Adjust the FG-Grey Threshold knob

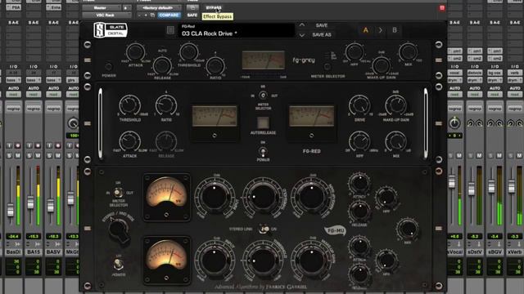point(189,52)
